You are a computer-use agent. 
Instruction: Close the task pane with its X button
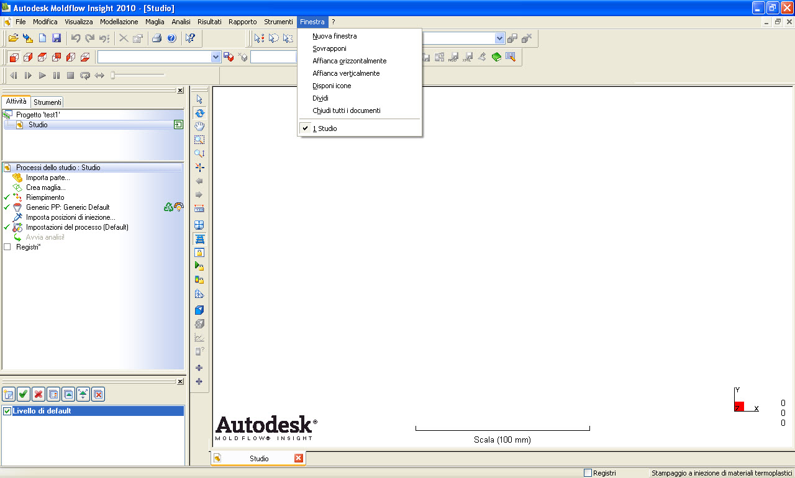tap(180, 91)
